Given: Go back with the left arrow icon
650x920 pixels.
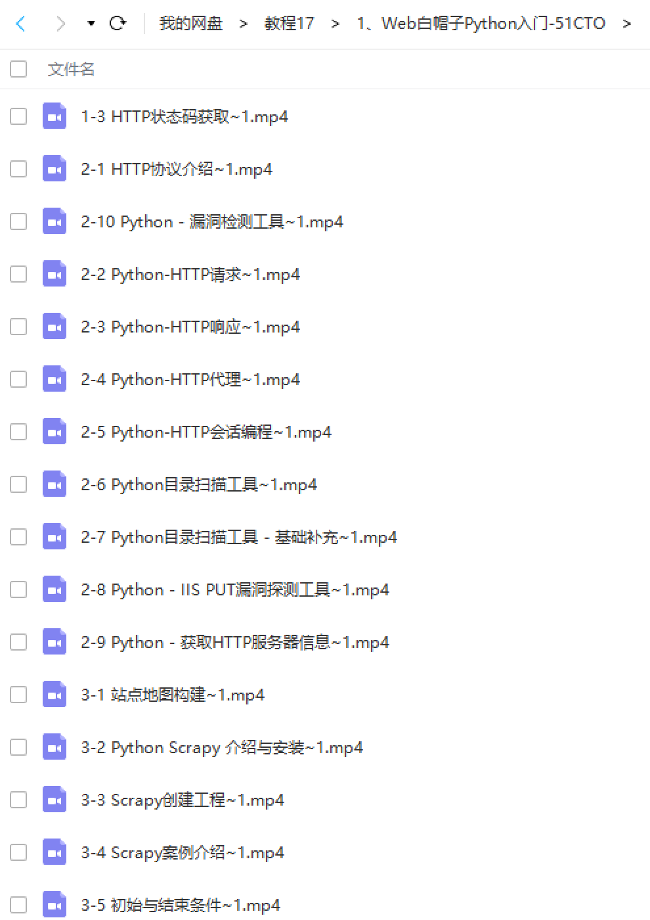Looking at the screenshot, I should (20, 24).
